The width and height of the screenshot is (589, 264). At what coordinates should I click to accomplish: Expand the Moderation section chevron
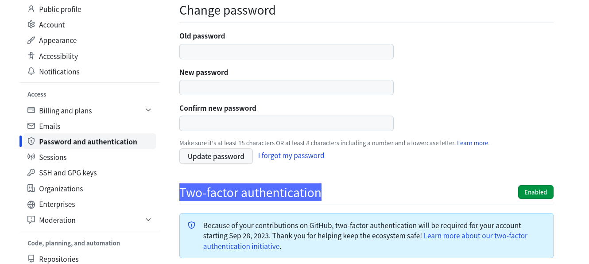tap(148, 220)
